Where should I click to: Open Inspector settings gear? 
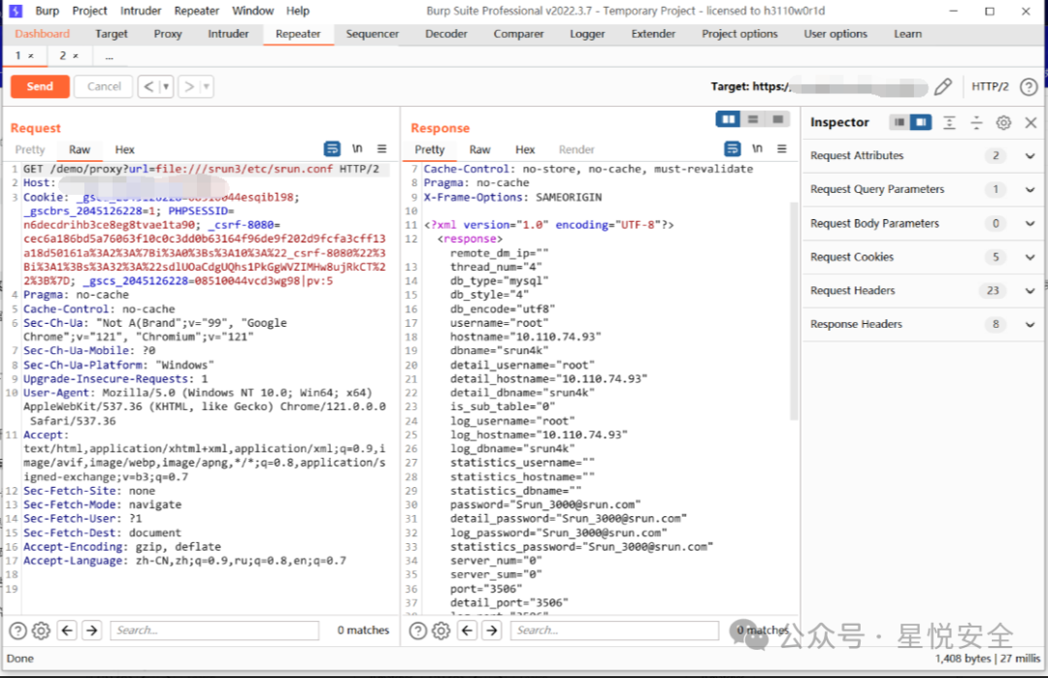click(1003, 122)
